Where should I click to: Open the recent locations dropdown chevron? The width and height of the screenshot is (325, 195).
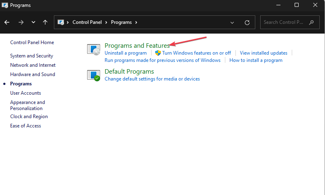(33, 22)
